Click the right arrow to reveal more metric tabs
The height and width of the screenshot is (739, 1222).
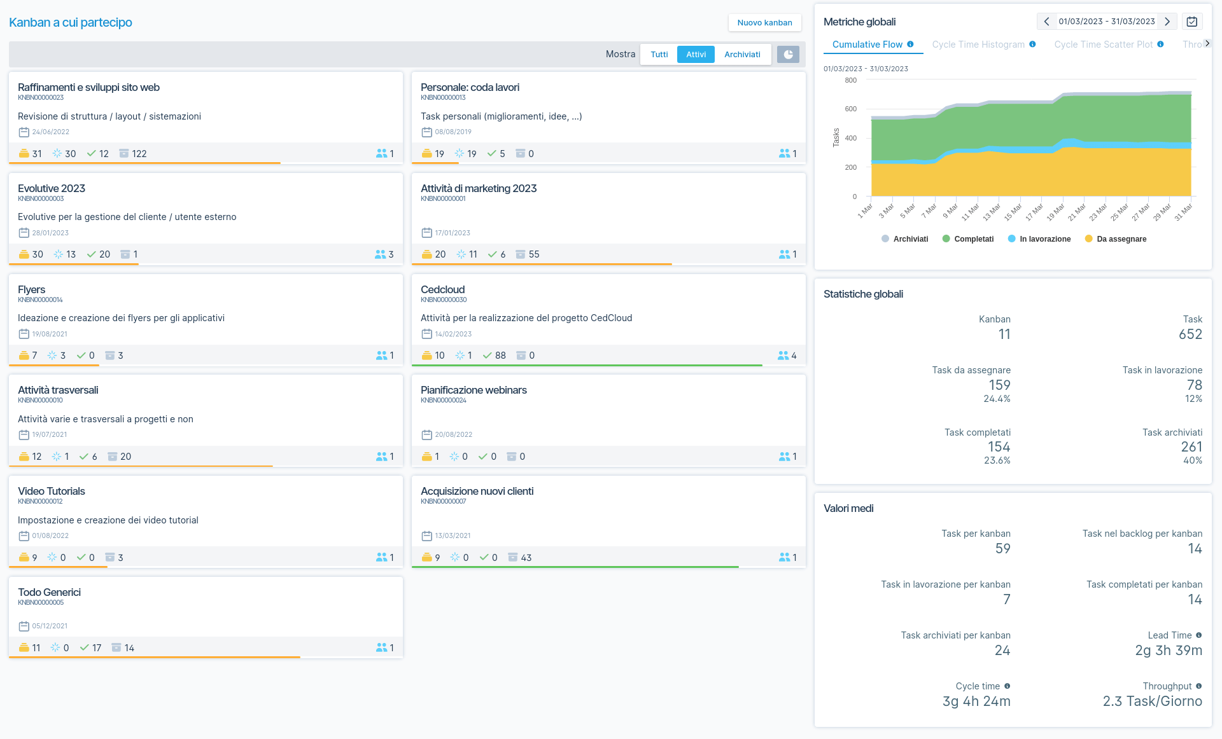tap(1209, 44)
